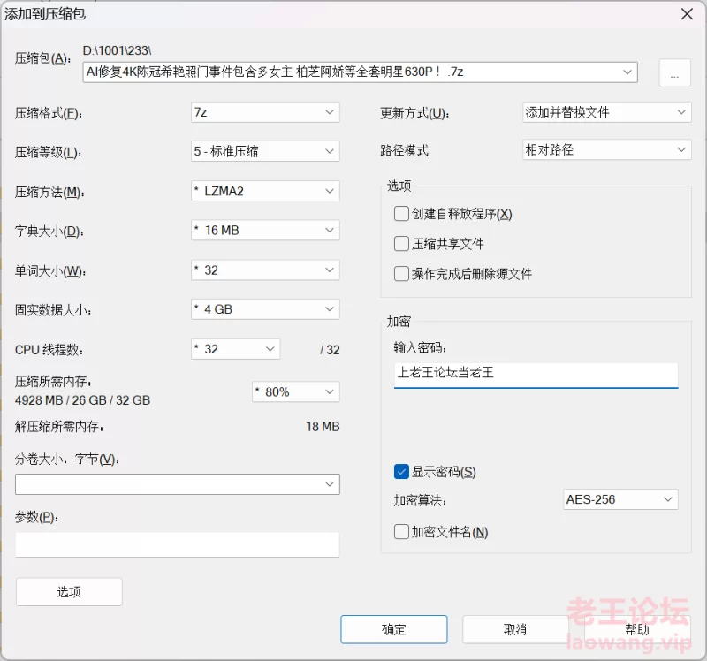Click the password input field
The height and width of the screenshot is (661, 707).
536,374
